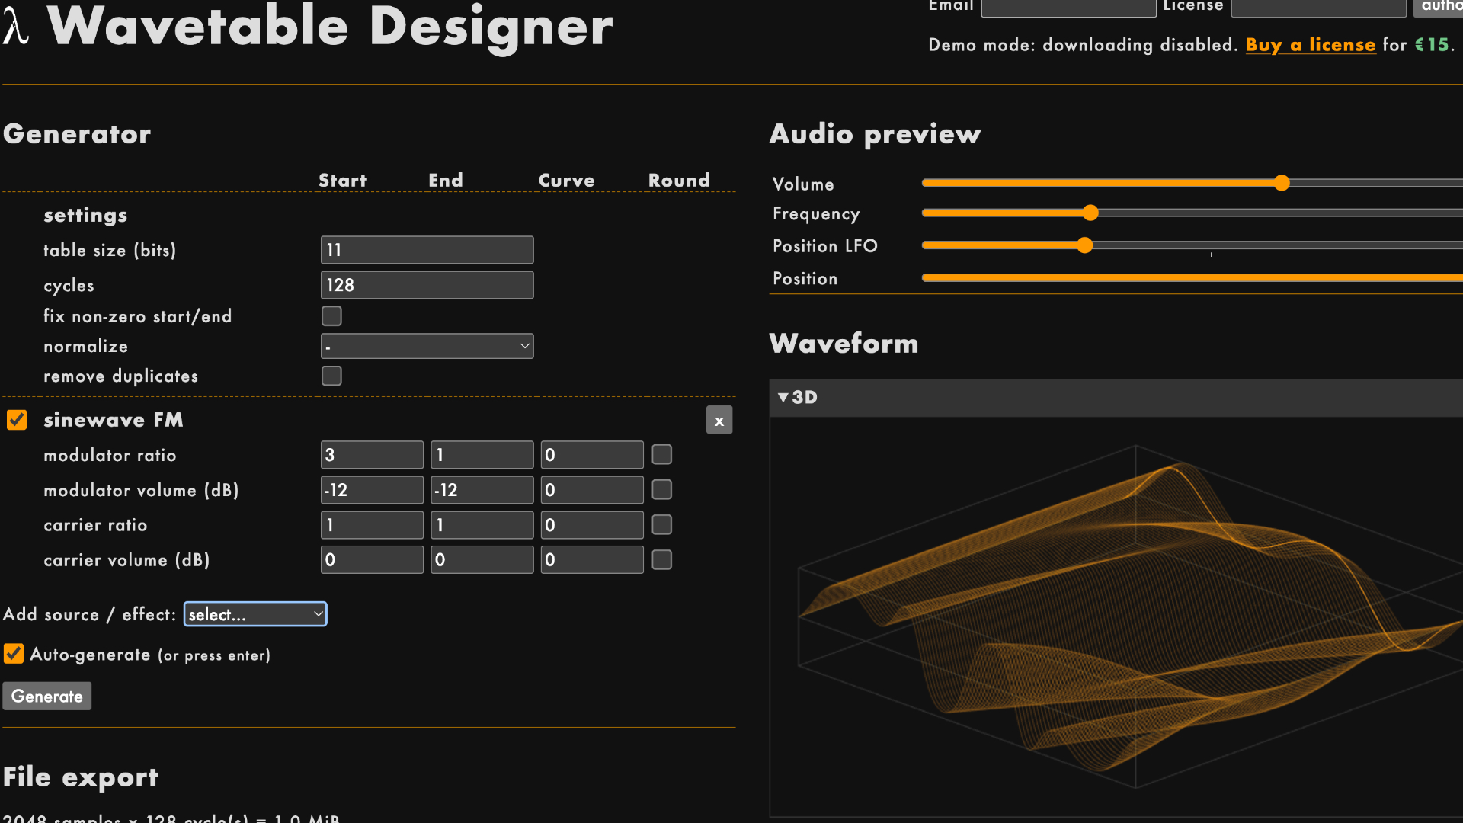Click the Start column header
The image size is (1463, 823).
click(x=343, y=181)
